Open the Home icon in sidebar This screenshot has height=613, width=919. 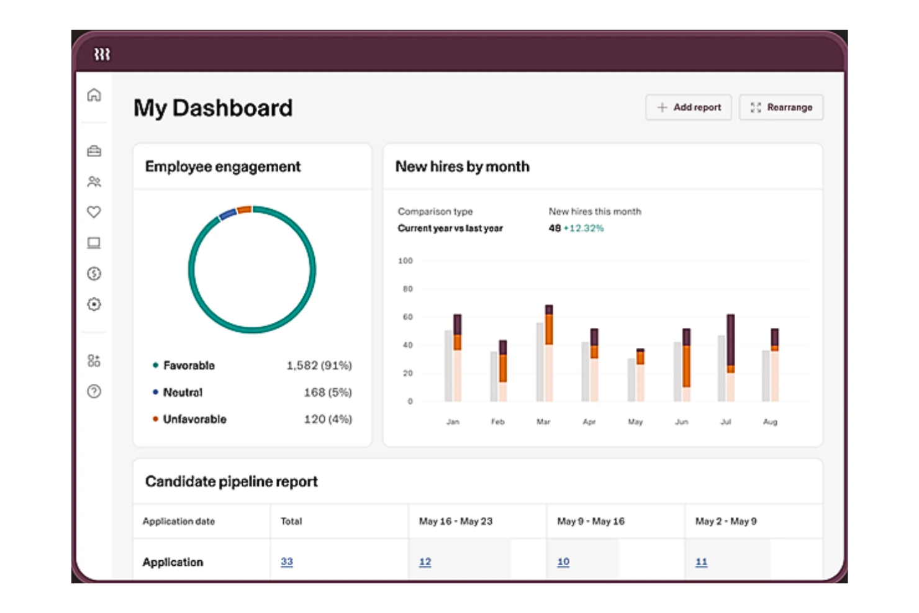pos(94,95)
